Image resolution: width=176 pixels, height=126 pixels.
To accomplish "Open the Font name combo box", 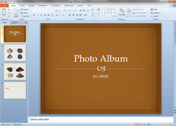I will [x=40, y=10].
